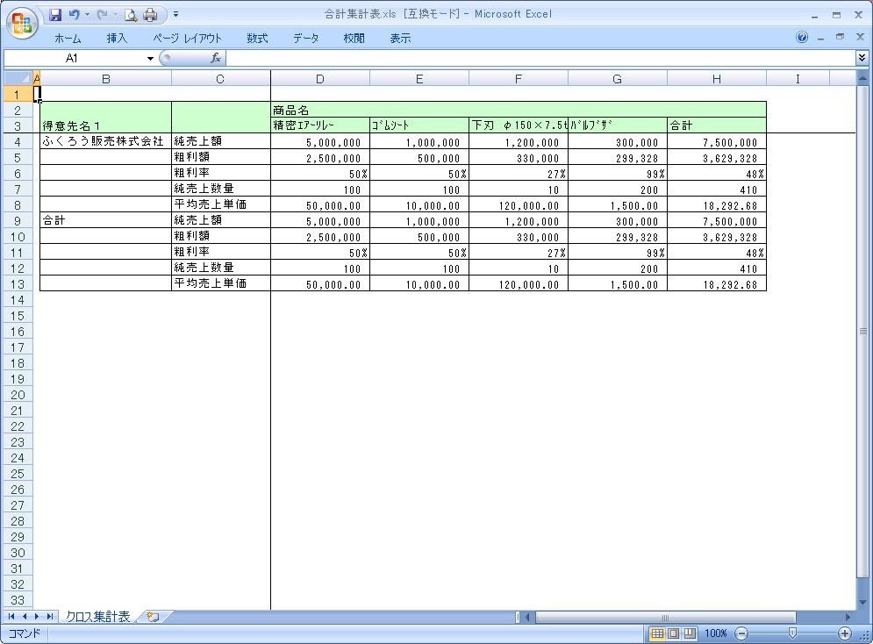This screenshot has width=873, height=644.
Task: Expand Customize Quick Access Toolbar menu
Action: pyautogui.click(x=175, y=14)
